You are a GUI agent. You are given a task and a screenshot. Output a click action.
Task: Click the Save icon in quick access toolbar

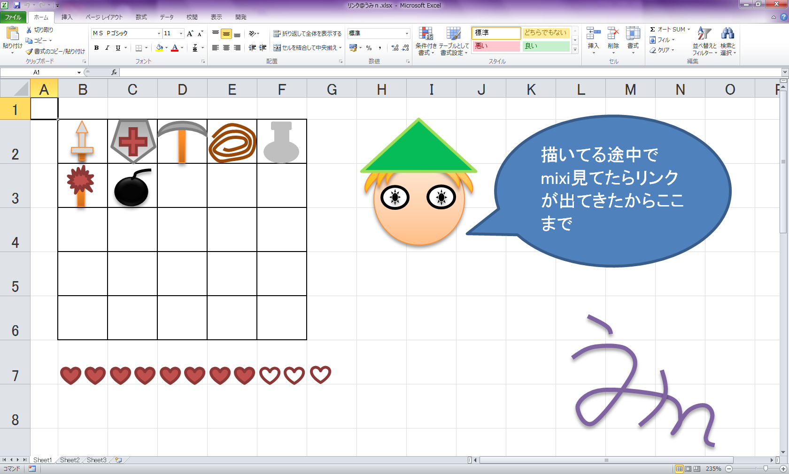(17, 5)
